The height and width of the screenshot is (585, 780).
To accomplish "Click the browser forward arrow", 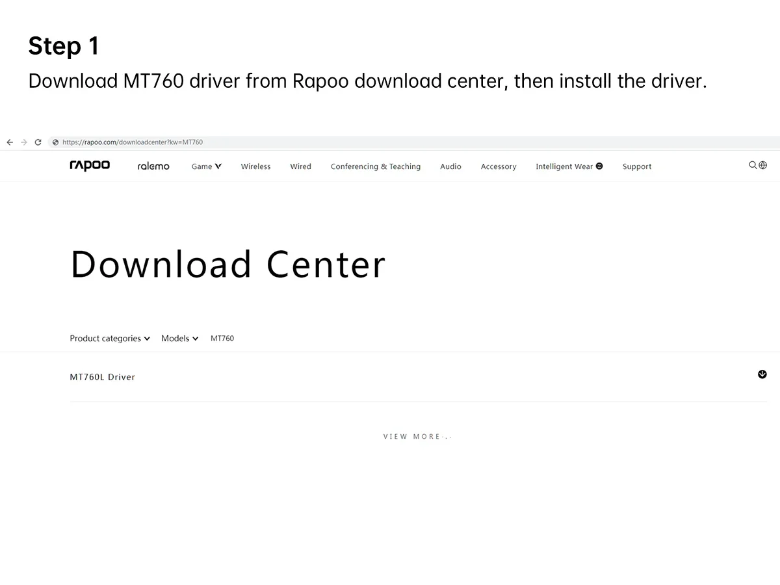I will pos(24,142).
